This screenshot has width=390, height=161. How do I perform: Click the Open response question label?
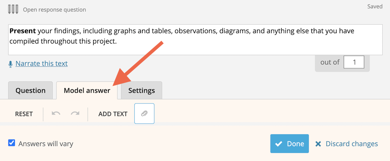(54, 10)
